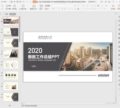Select slide 6 thumbnail with four pictures
The width and height of the screenshot is (120, 108).
coord(11,75)
